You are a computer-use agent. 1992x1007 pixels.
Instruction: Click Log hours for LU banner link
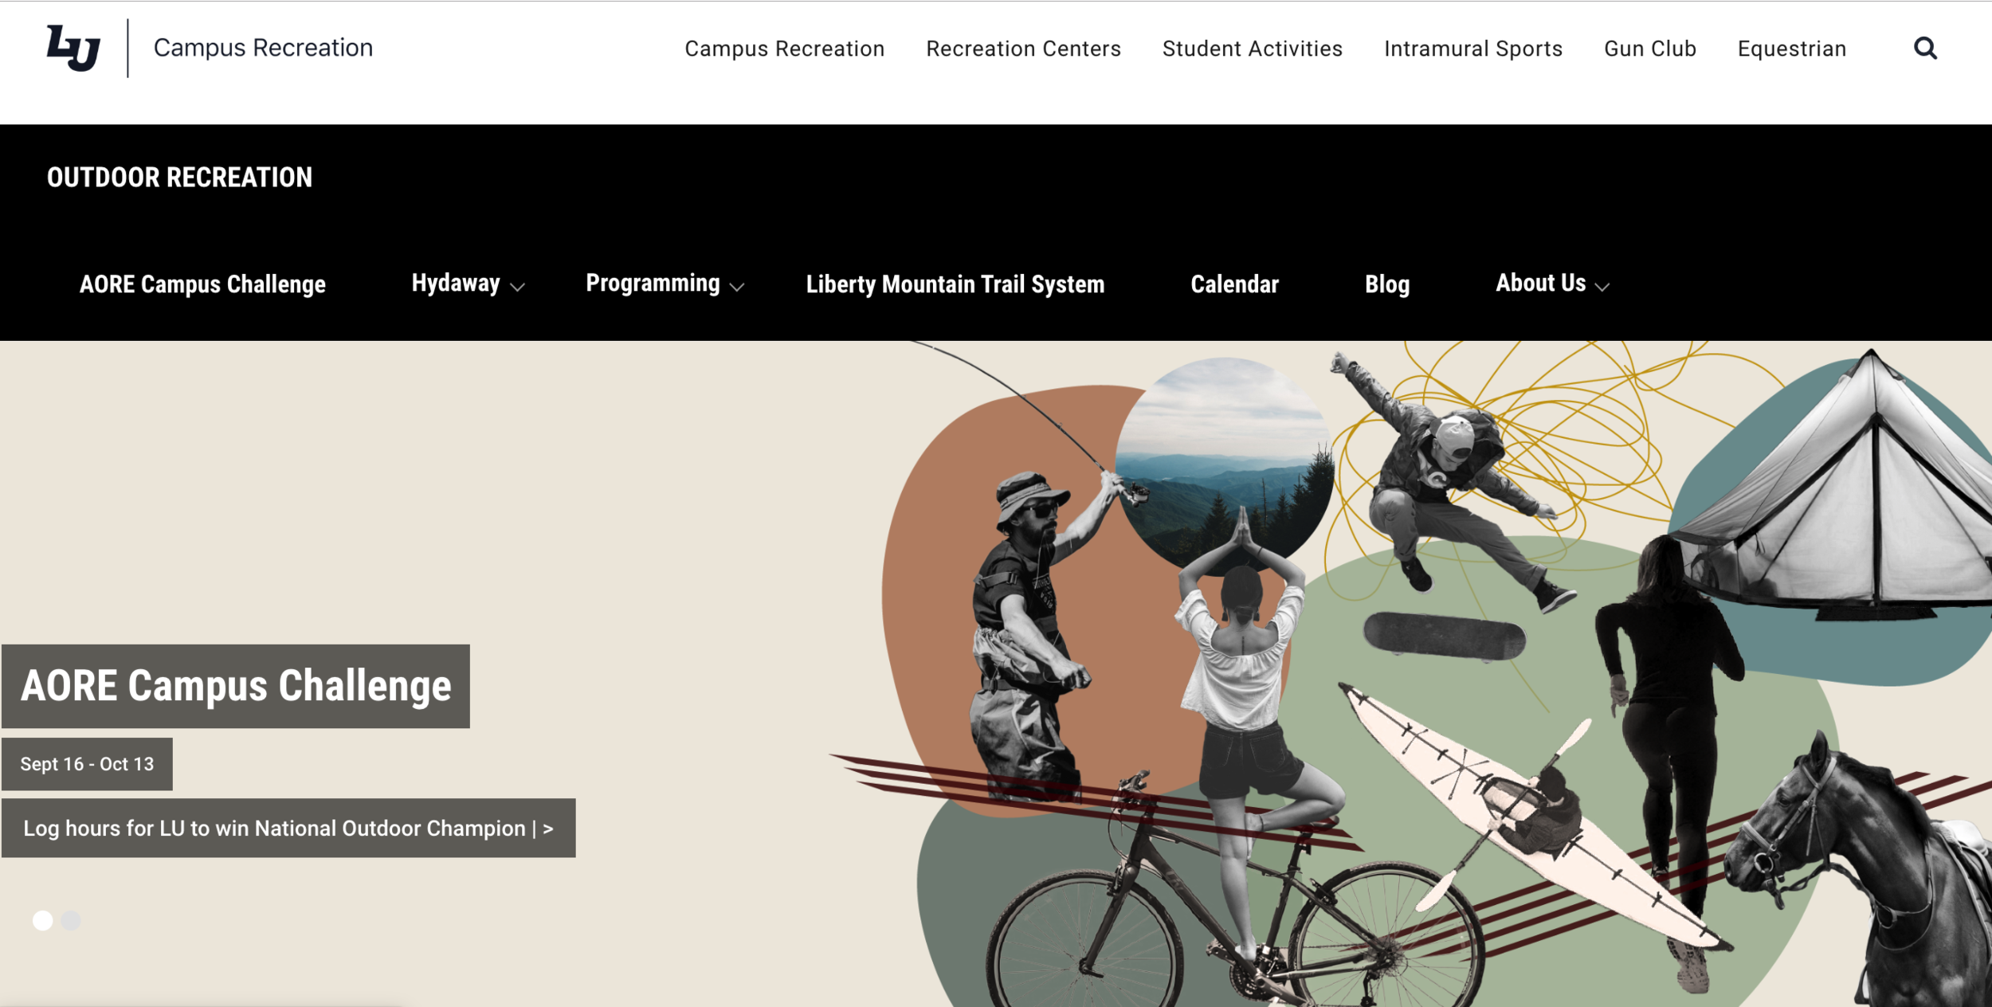coord(288,829)
